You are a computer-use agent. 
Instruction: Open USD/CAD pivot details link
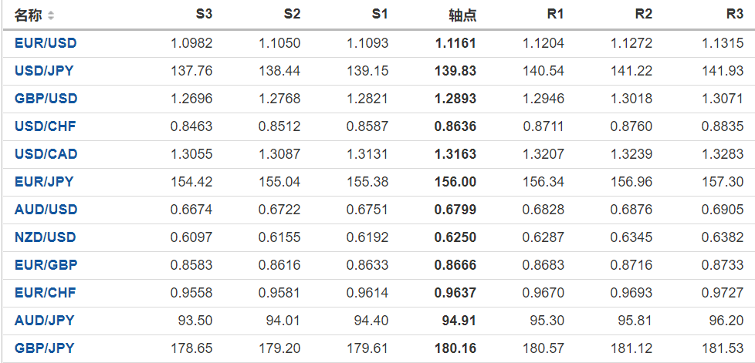46,154
